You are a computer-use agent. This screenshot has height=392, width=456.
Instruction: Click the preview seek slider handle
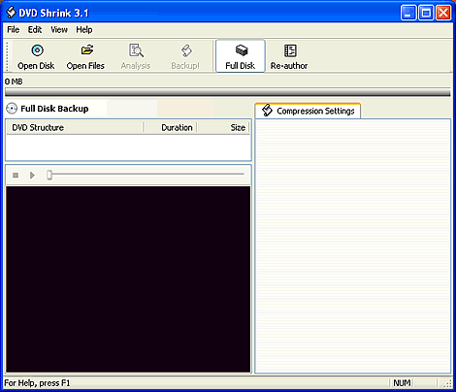pyautogui.click(x=49, y=175)
